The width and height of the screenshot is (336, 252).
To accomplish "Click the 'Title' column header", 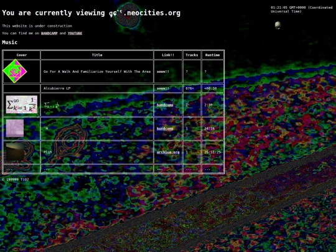I will tap(97, 55).
